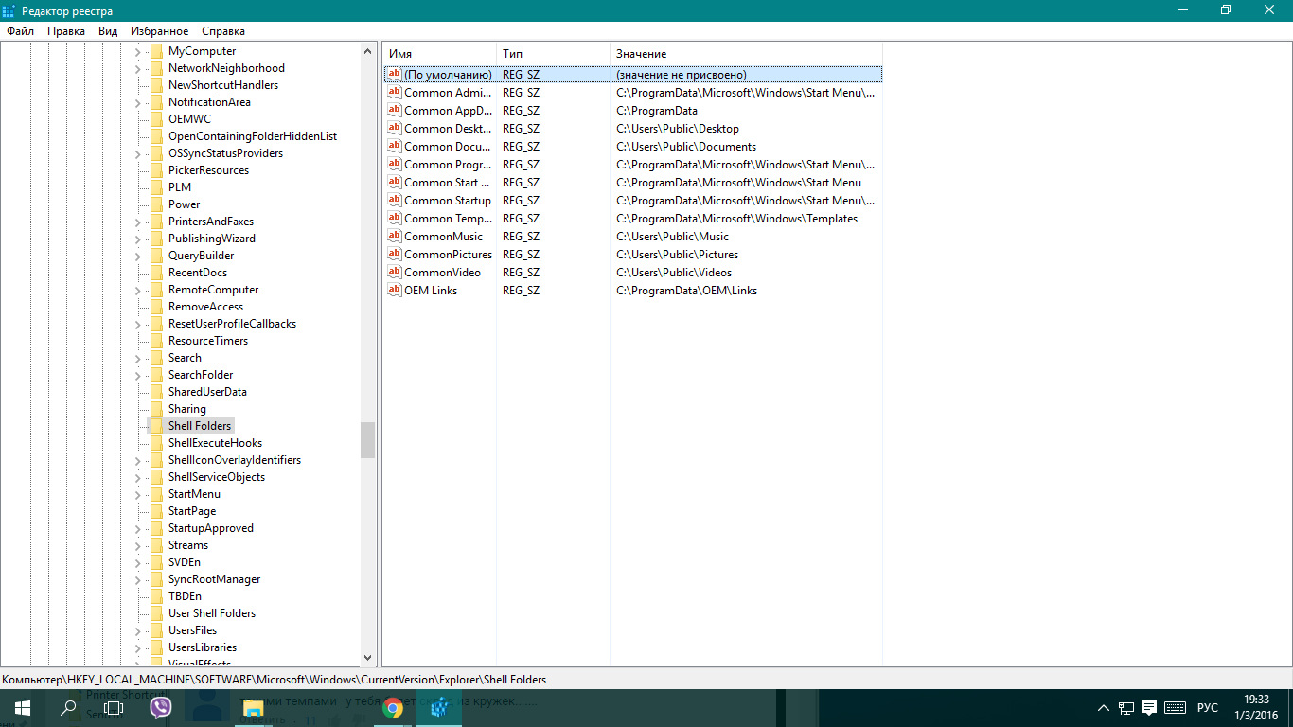
Task: Open Google Chrome from the taskbar
Action: click(393, 708)
